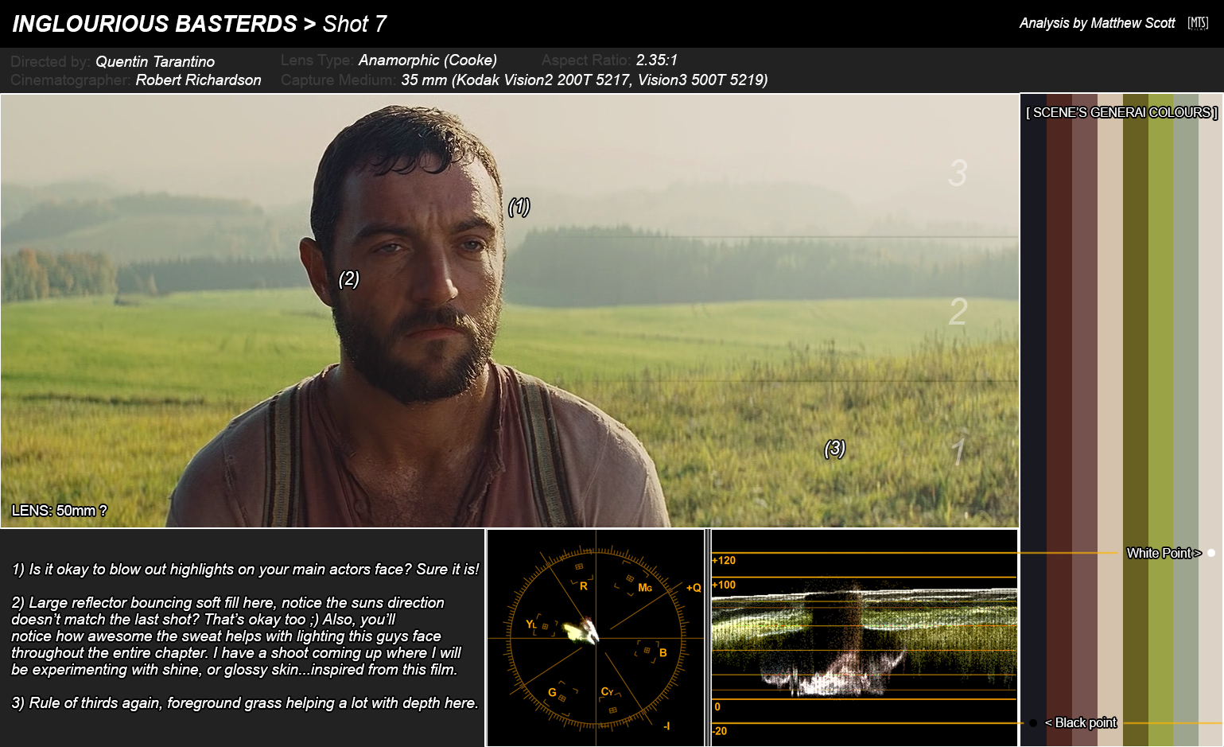Screen dimensions: 1224x747
Task: Click the 'White Point >' label
Action: 1164,553
